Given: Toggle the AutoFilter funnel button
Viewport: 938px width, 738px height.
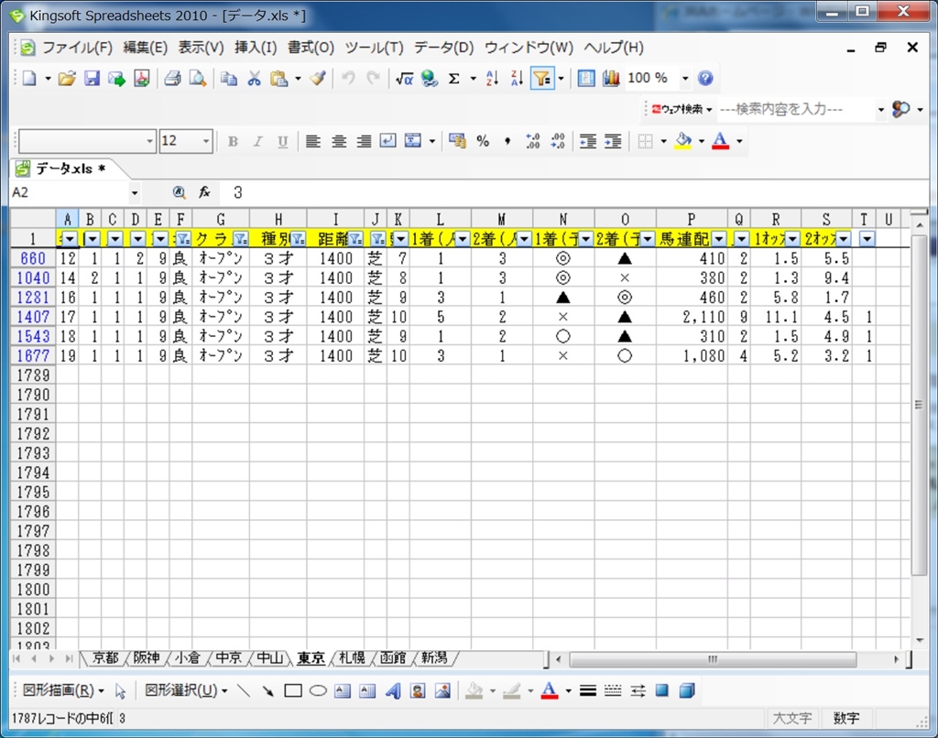Looking at the screenshot, I should pyautogui.click(x=542, y=79).
